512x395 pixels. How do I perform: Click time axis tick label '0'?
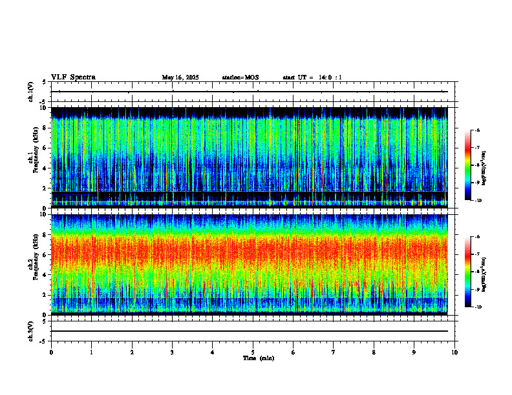(51, 352)
